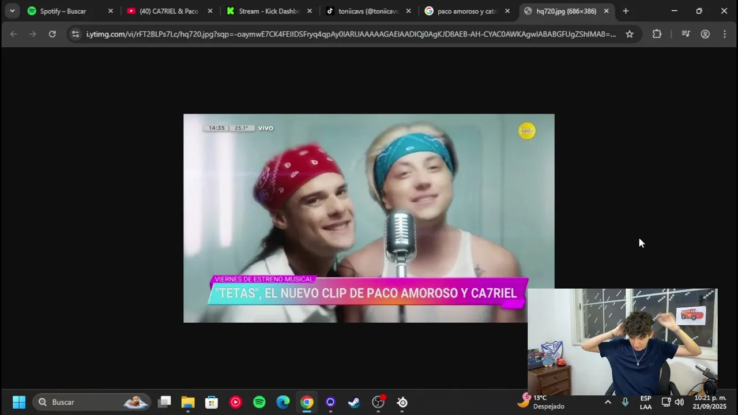Open a new browser tab
The width and height of the screenshot is (738, 415).
coord(626,11)
